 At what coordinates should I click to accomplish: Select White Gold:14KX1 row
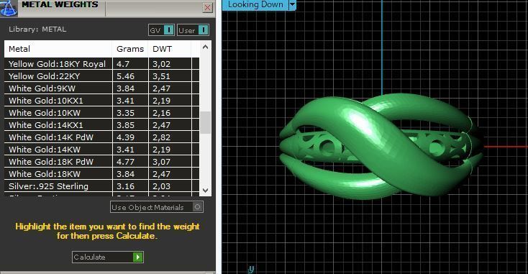pos(101,125)
